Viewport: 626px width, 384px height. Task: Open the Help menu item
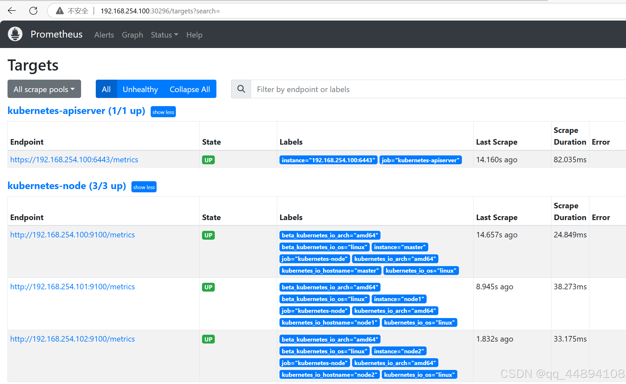[x=194, y=35]
